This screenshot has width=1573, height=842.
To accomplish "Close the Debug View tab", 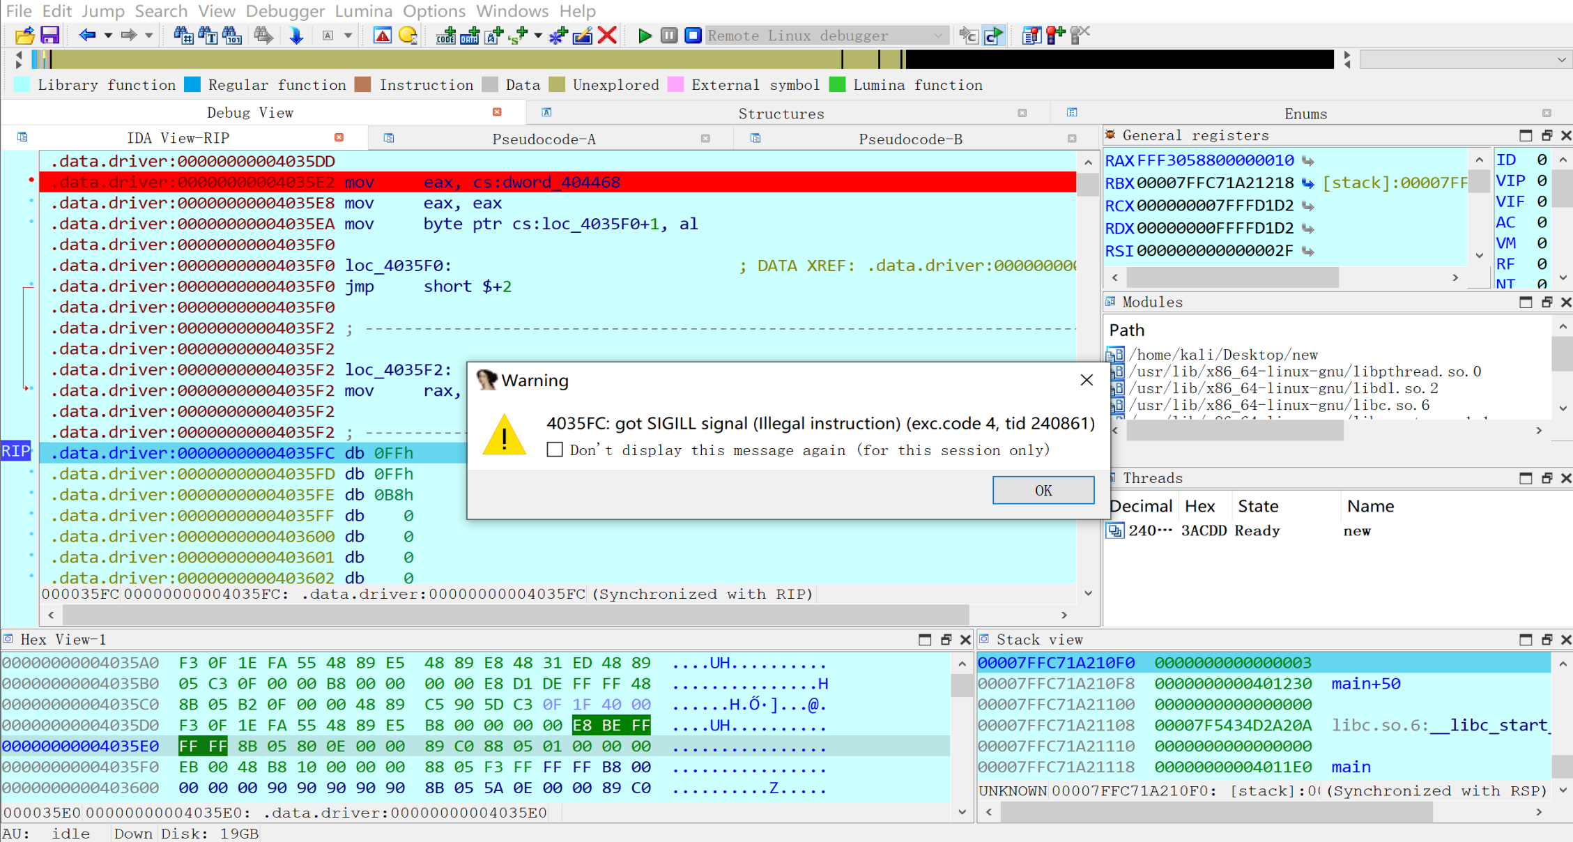I will tap(497, 112).
